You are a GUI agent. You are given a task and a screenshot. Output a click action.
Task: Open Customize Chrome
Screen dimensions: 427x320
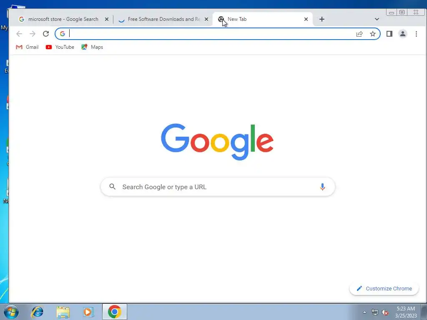pos(384,288)
